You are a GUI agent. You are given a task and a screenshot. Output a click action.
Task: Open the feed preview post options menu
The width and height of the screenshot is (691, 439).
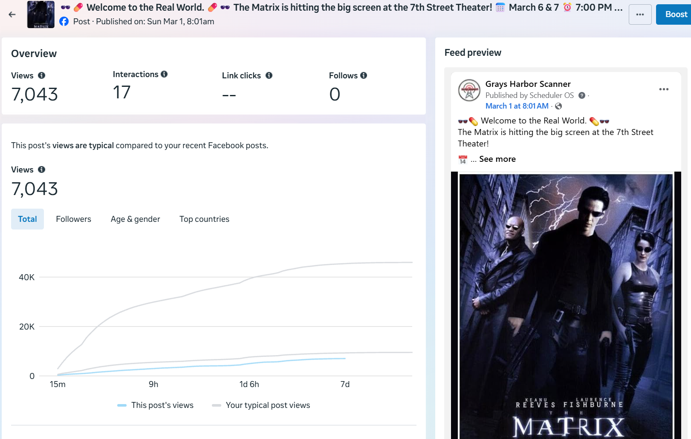pyautogui.click(x=663, y=89)
